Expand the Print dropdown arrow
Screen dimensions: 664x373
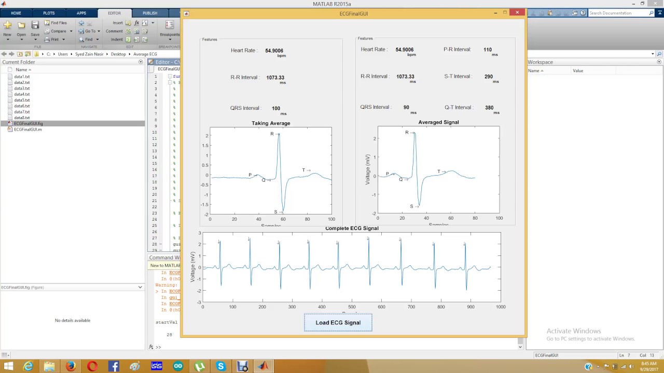63,39
